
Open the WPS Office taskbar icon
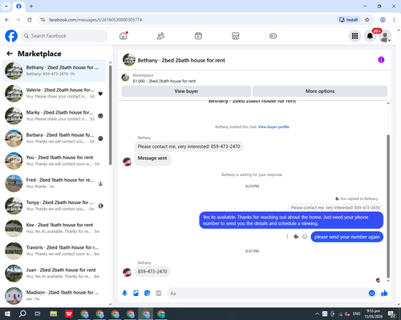coord(69,314)
